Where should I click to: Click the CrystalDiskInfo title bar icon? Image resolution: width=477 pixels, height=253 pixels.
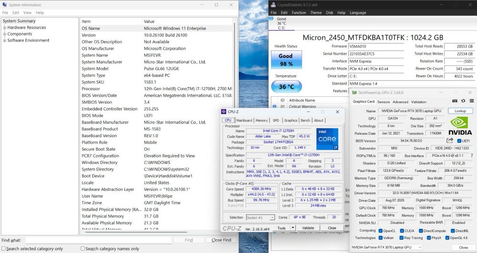273,5
